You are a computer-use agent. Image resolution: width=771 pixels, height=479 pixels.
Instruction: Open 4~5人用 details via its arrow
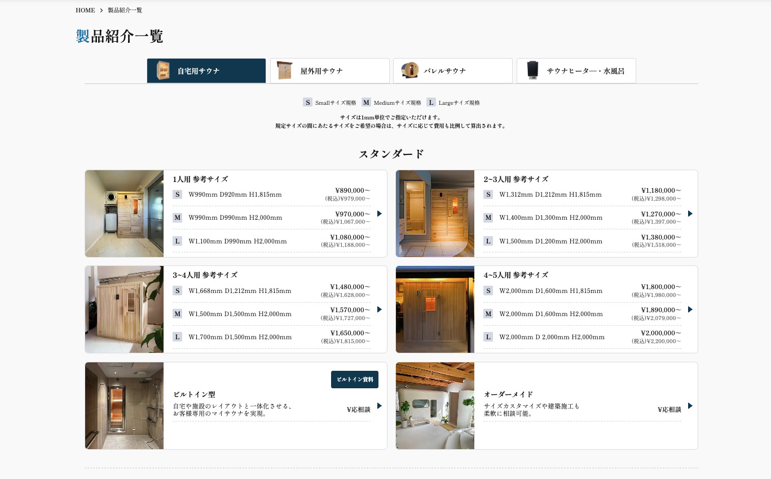(690, 309)
